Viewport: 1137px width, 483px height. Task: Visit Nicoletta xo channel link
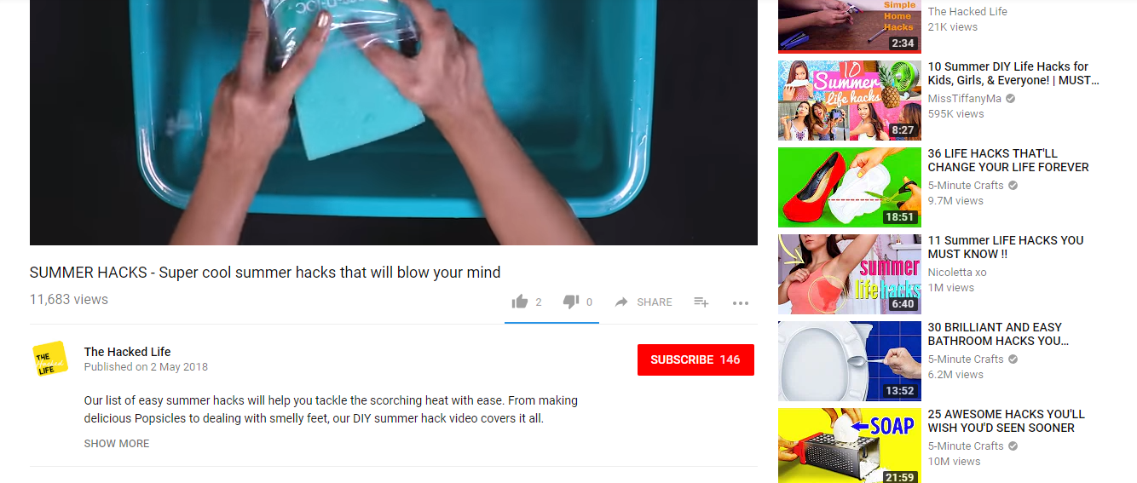(x=957, y=273)
